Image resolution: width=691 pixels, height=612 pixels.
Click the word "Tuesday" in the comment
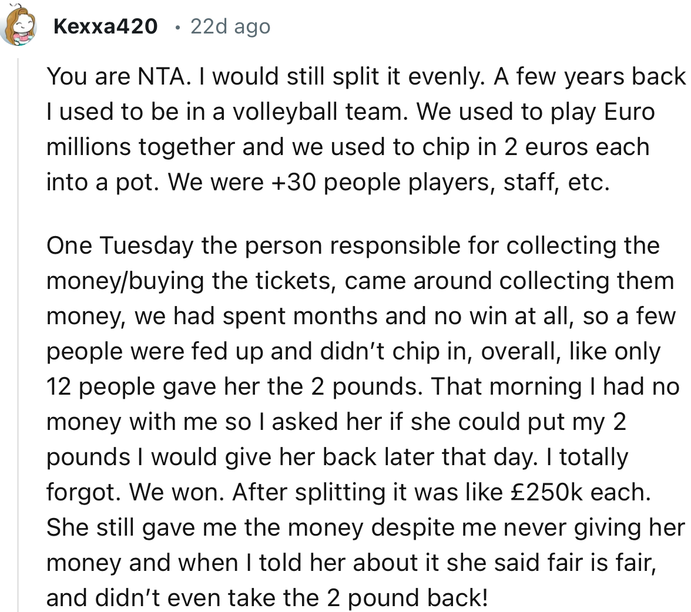coord(146,246)
